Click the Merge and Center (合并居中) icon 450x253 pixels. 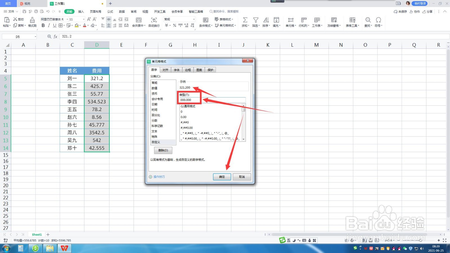[139, 20]
